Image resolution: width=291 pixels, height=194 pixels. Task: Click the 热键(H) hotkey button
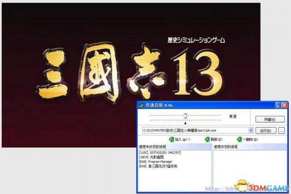270,120
